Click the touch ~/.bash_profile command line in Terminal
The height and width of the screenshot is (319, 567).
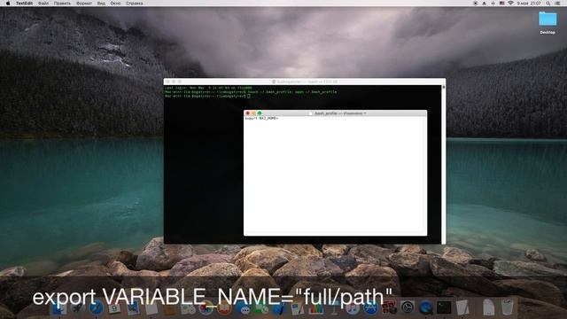(251, 92)
